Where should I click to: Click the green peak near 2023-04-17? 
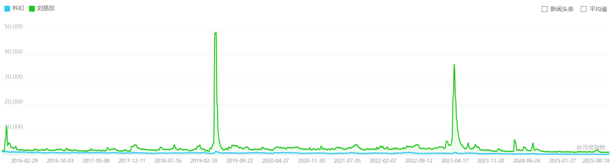coord(454,65)
